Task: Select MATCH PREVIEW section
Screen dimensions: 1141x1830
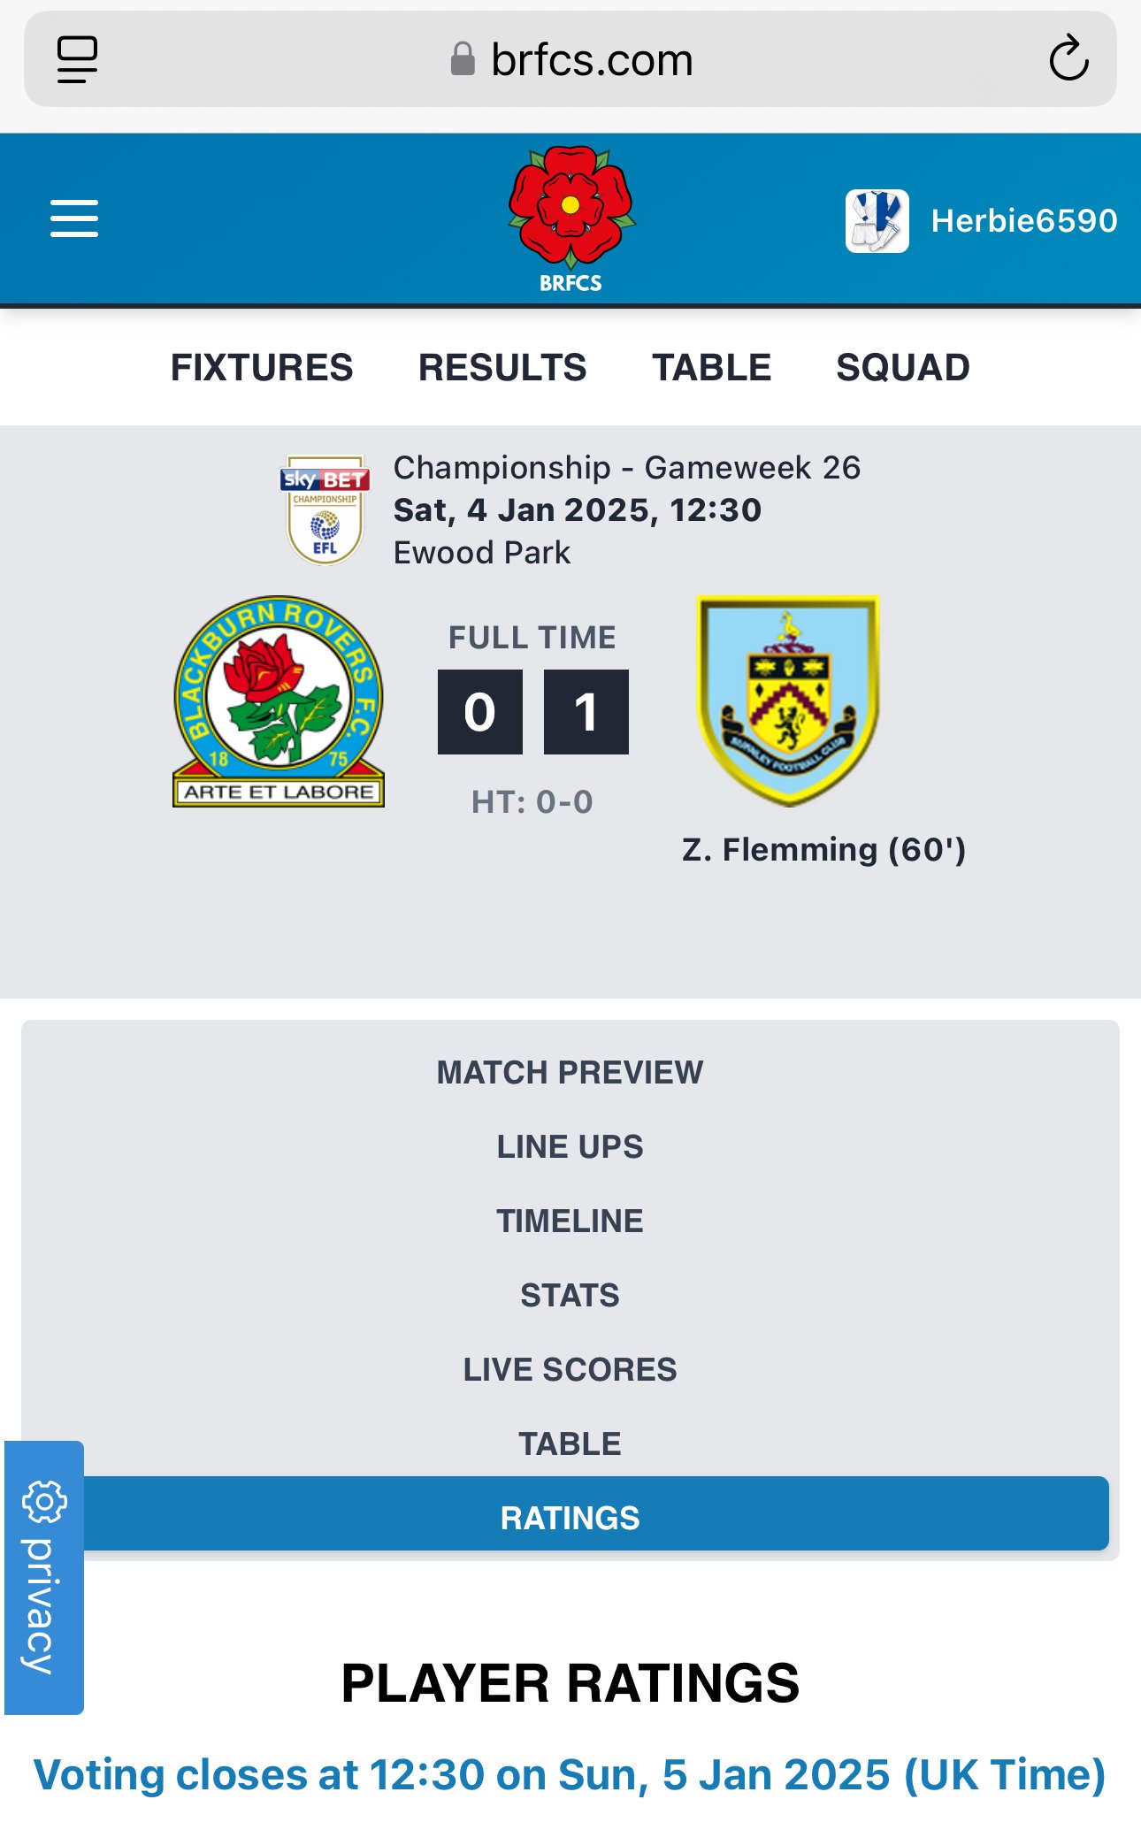Action: [570, 1072]
